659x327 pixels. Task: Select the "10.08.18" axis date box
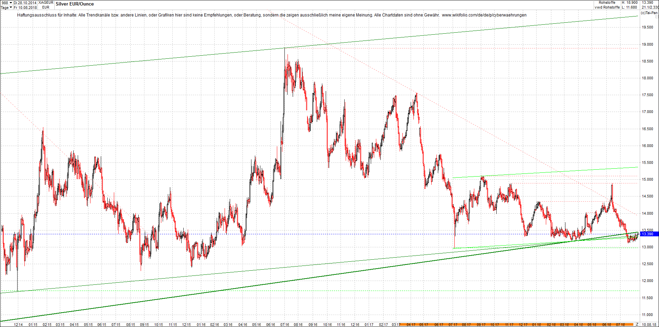pyautogui.click(x=650, y=324)
